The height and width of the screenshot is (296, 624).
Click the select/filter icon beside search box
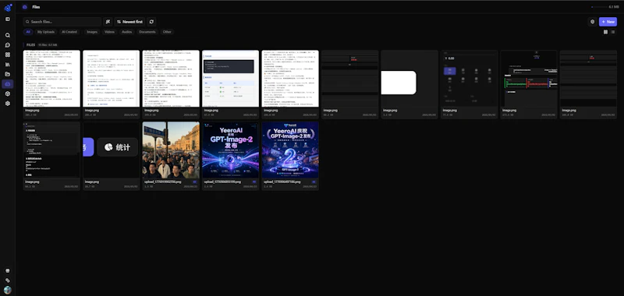tap(108, 22)
